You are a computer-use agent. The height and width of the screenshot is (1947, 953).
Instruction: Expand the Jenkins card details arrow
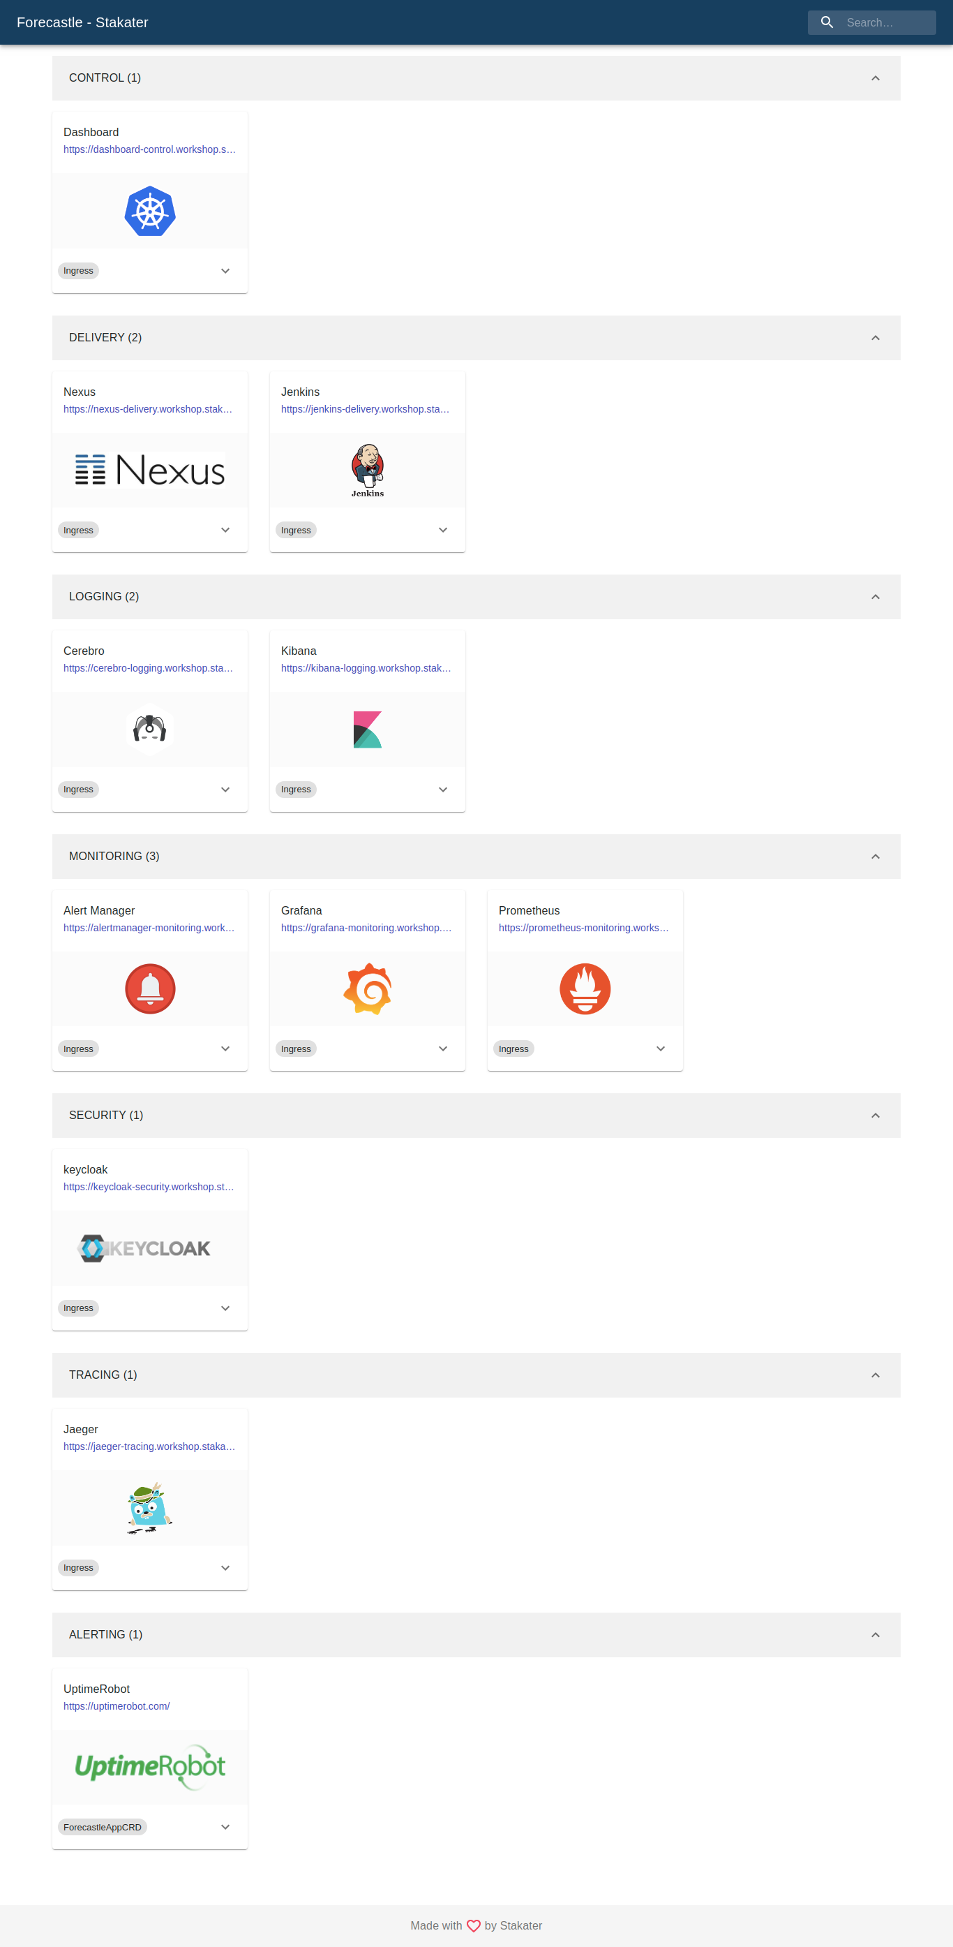[x=442, y=530]
